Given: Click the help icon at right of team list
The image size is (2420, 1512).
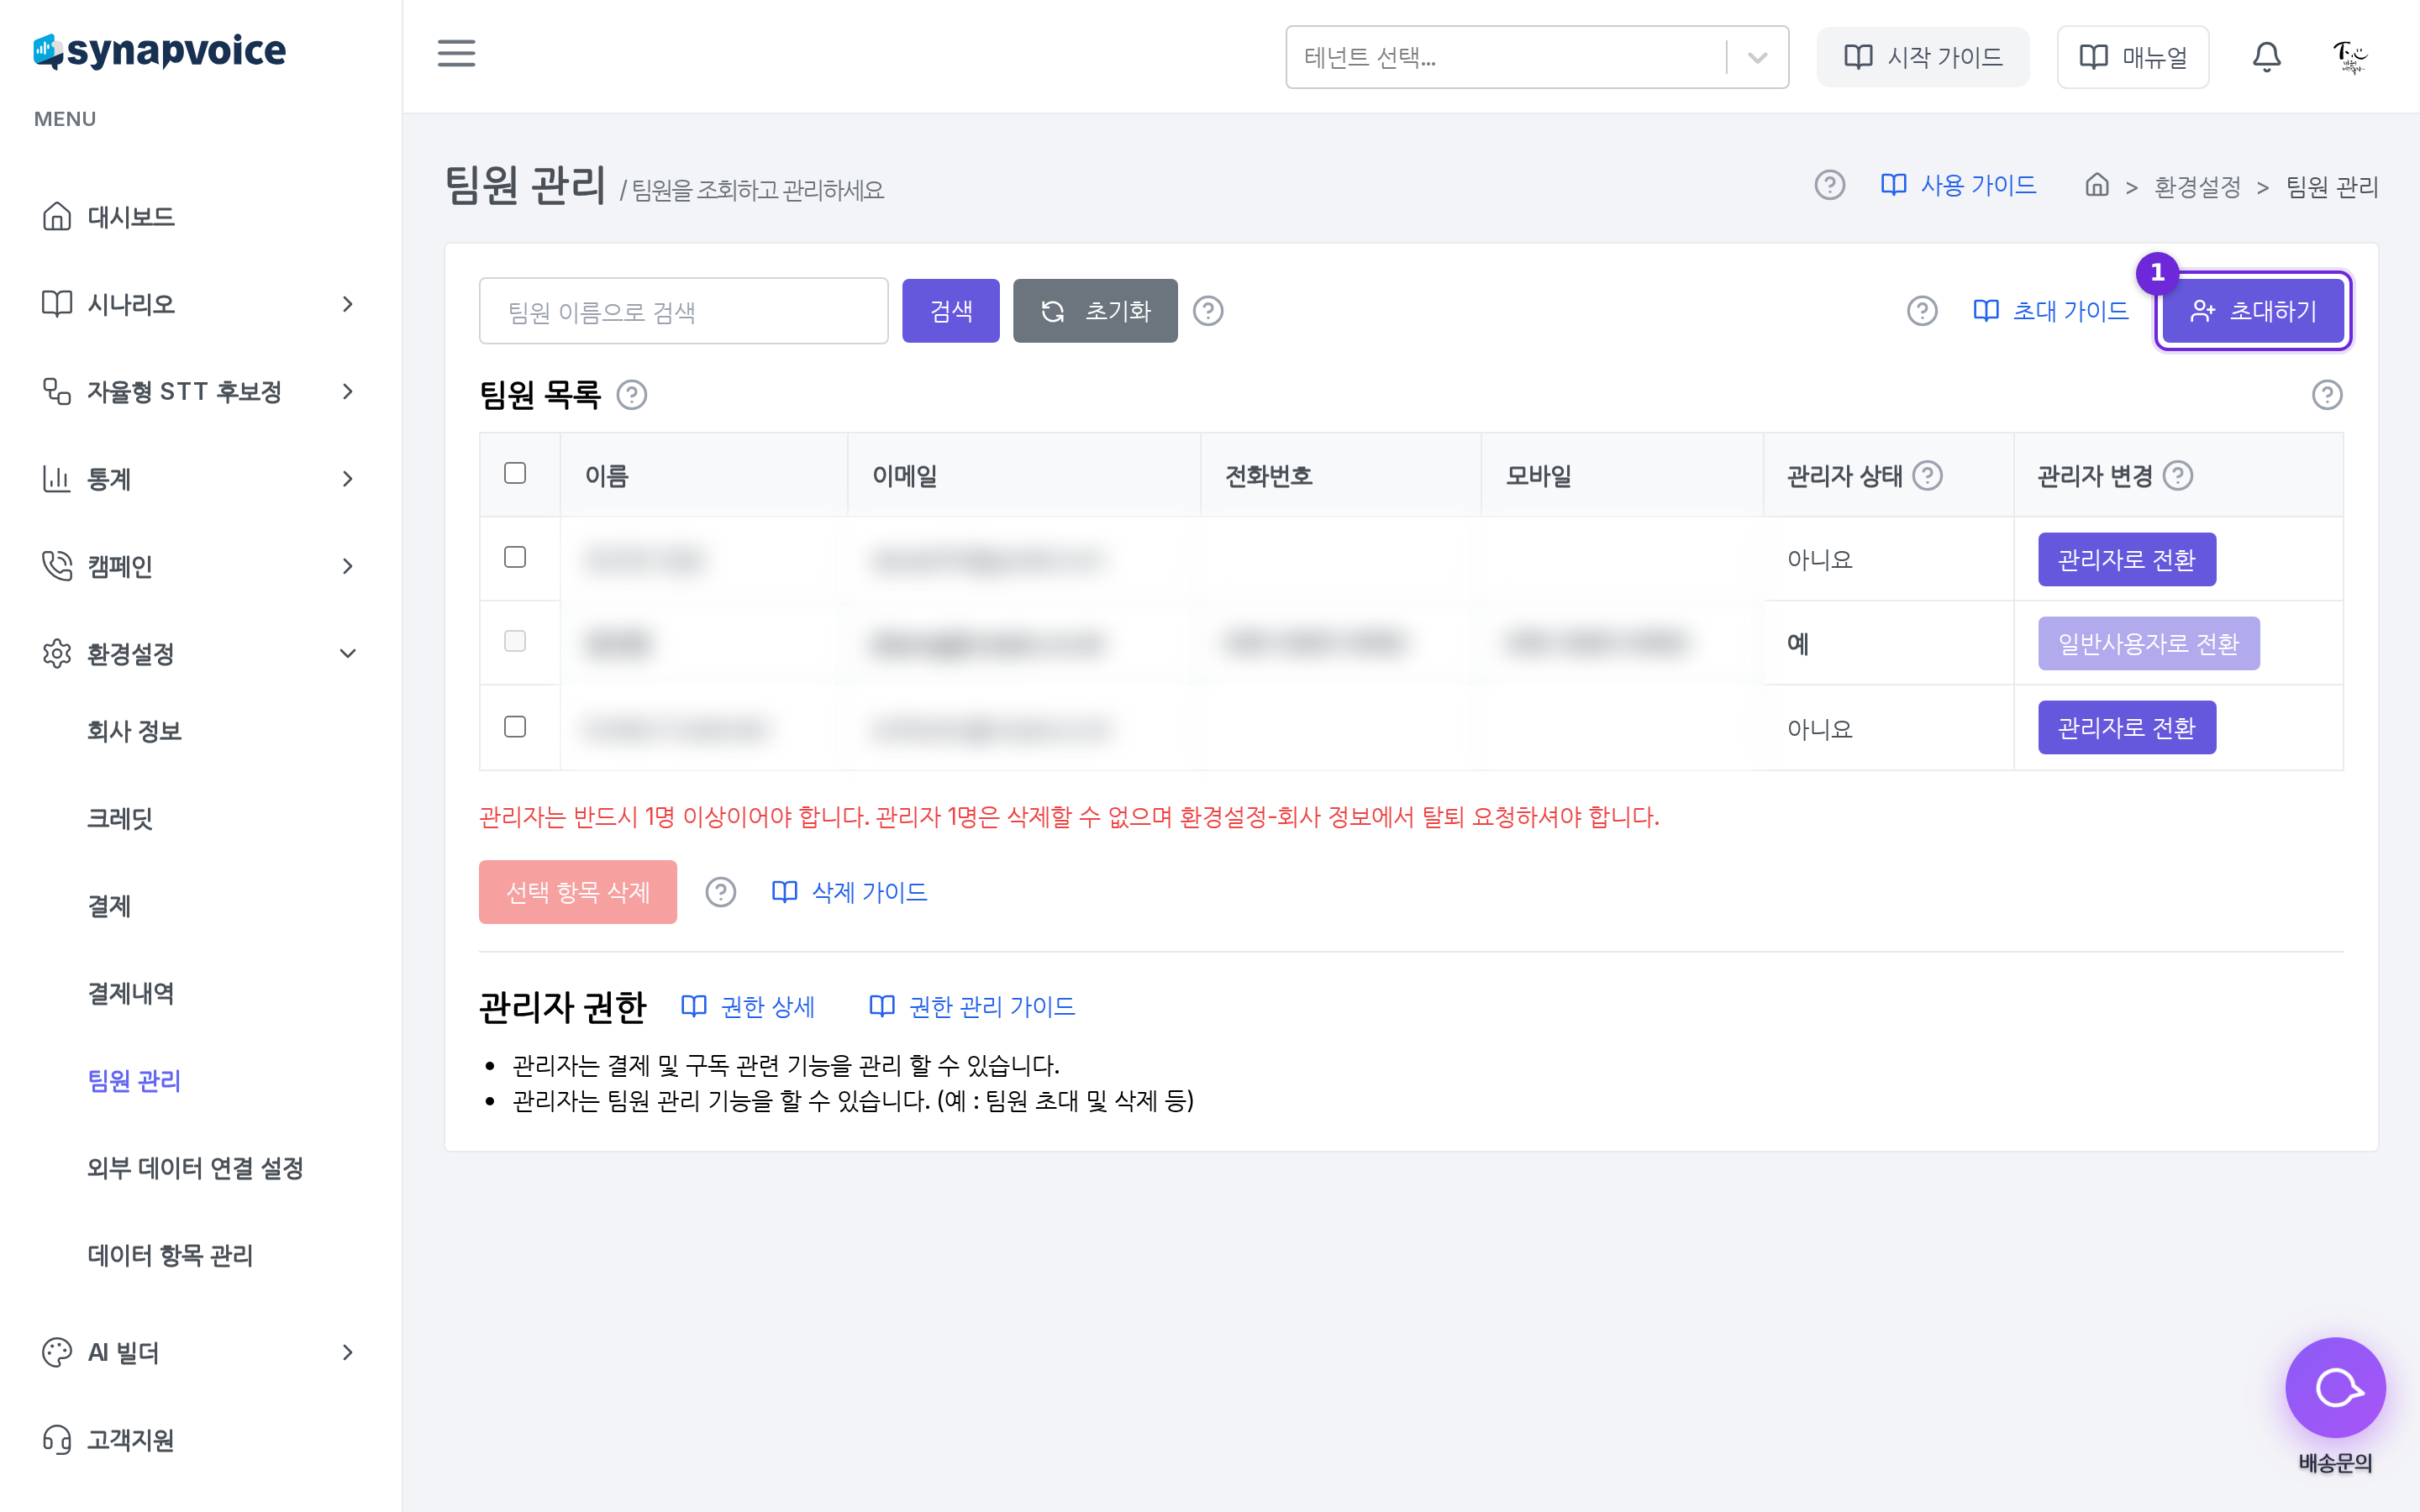Looking at the screenshot, I should (2326, 395).
